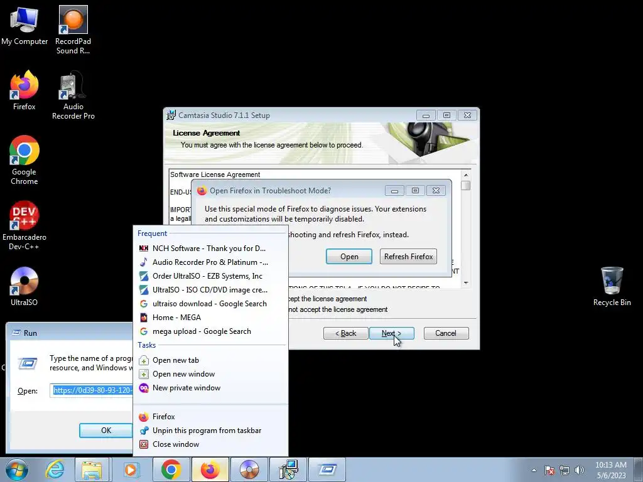Open the clock showing 10:13 AM
643x482 pixels.
tap(611, 469)
